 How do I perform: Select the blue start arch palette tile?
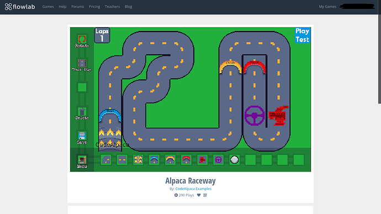[154, 160]
